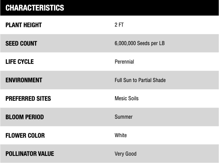Select the POLLINATOR VALUE row label
The image size is (219, 163).
(x=30, y=154)
